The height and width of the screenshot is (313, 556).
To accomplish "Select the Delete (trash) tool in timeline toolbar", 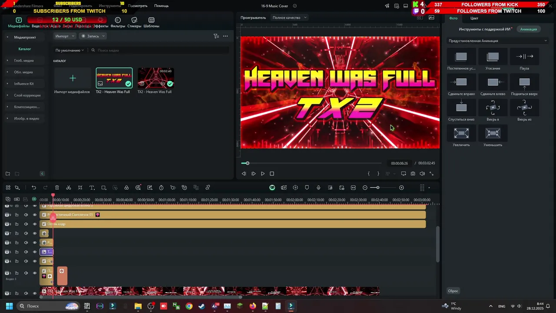I will tap(57, 188).
